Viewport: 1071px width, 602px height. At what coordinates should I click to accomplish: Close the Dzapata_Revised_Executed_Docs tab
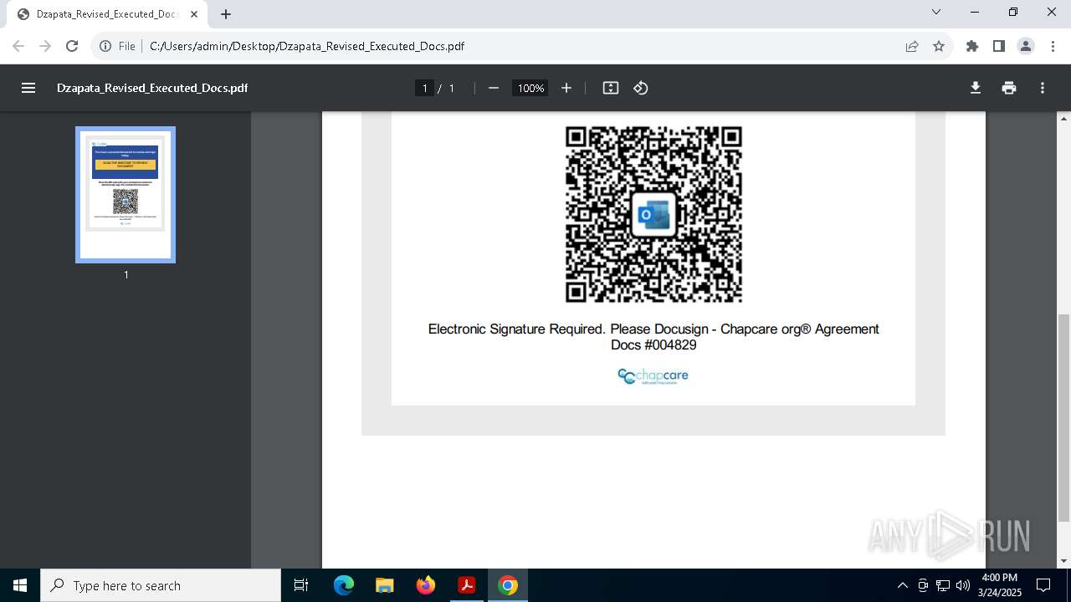(x=194, y=14)
